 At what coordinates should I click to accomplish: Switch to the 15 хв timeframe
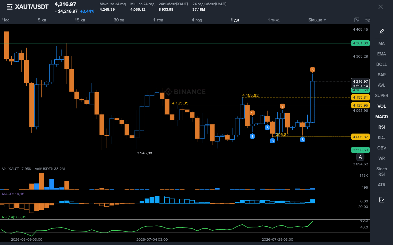tap(80, 20)
